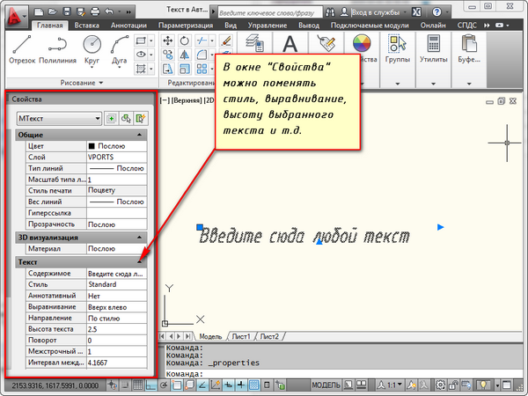Expand the Рисование panel title

(x=82, y=83)
